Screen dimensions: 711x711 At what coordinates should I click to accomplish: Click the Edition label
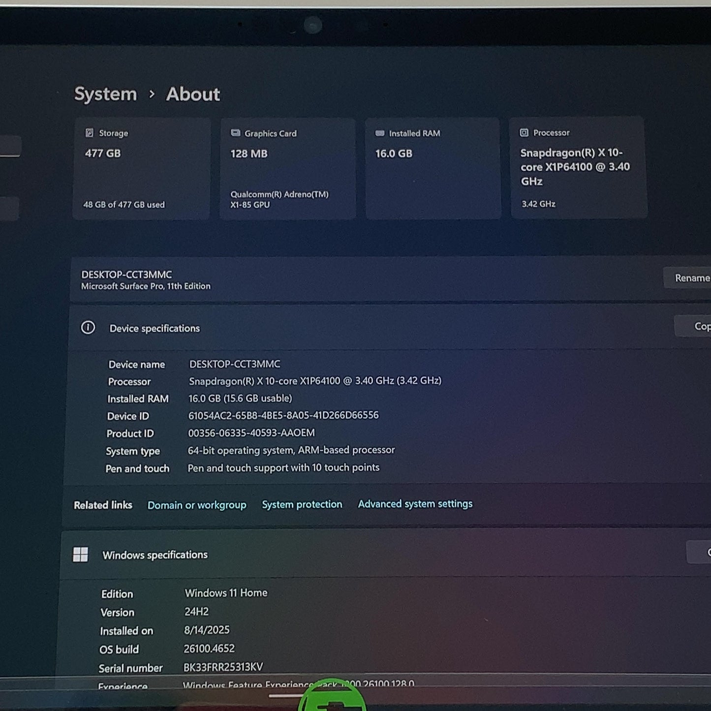pos(117,594)
